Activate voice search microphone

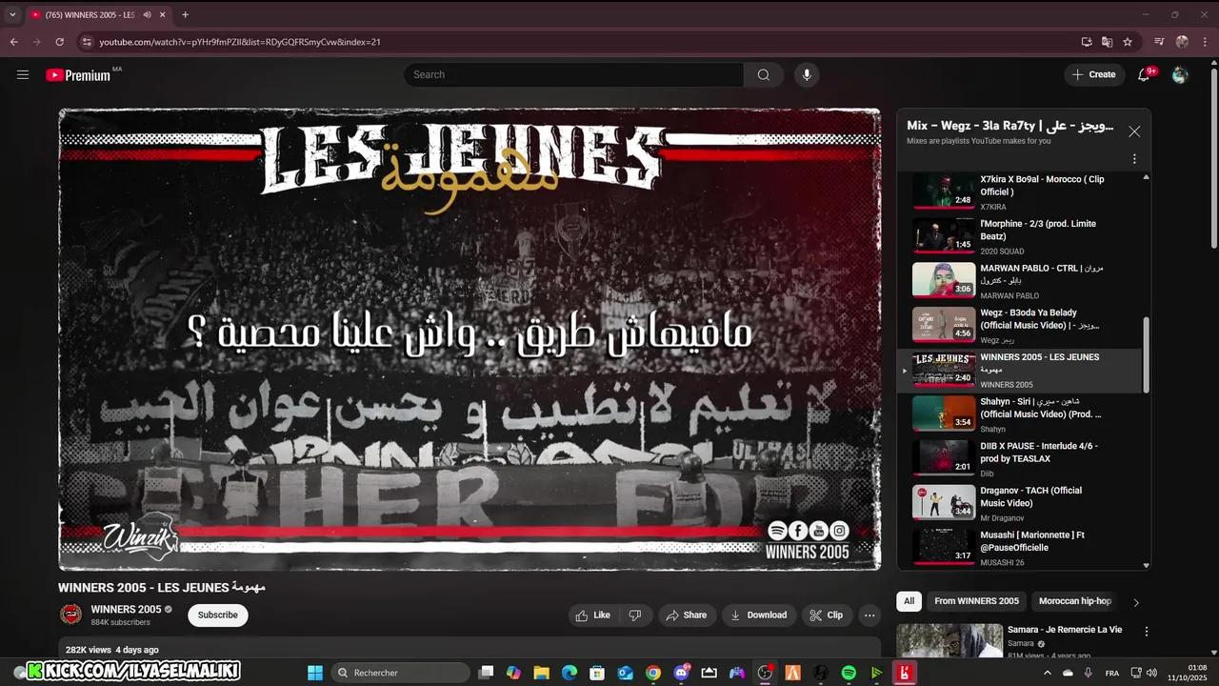click(x=807, y=74)
